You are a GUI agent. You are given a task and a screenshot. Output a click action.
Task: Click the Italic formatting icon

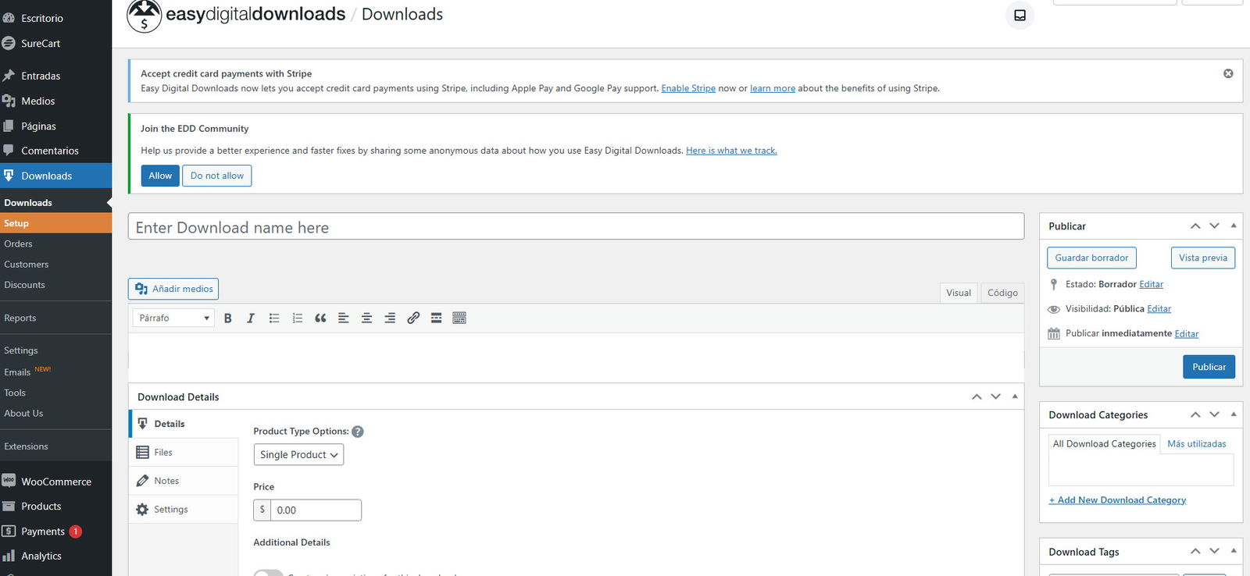click(x=251, y=318)
